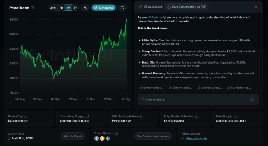Show info for Fully Diluted Valuation
The width and height of the screenshot is (268, 146).
pyautogui.click(x=196, y=116)
